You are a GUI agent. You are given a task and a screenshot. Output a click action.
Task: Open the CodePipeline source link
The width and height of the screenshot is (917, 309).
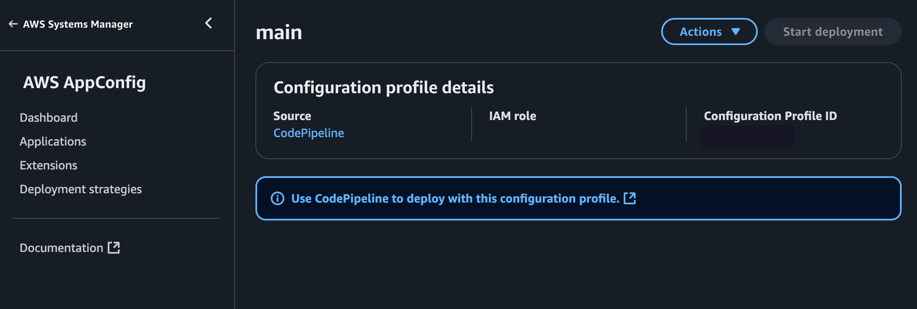pos(309,133)
